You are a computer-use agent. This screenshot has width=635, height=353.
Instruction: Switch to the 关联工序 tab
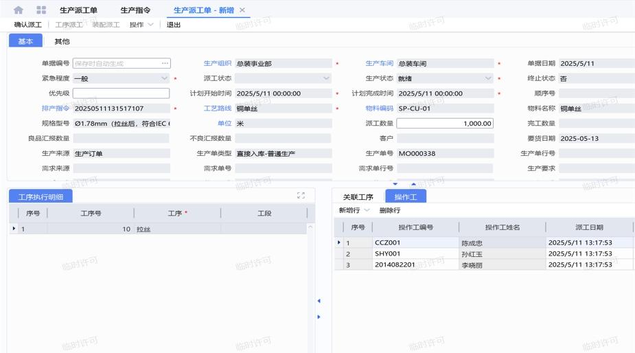coord(358,197)
